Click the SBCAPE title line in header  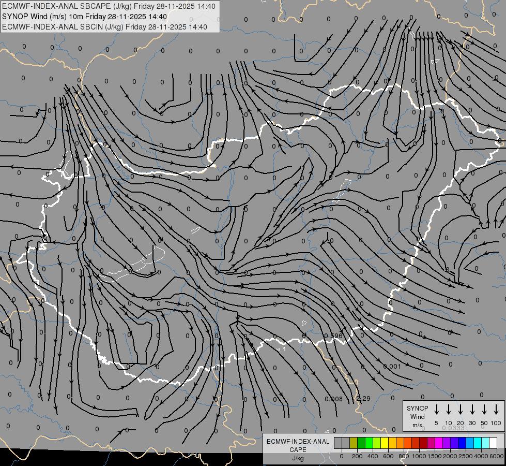[x=109, y=6]
